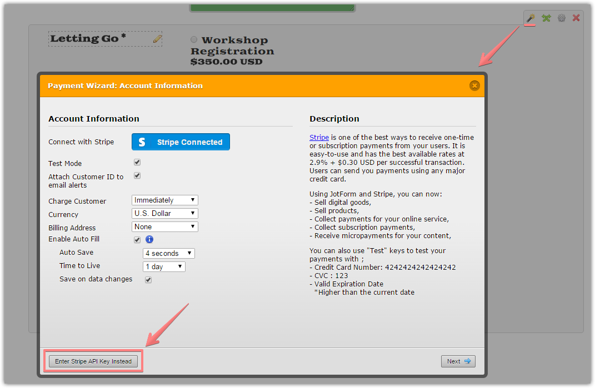Screen dimensions: 595x388
Task: Open the field properties gear icon
Action: 561,18
